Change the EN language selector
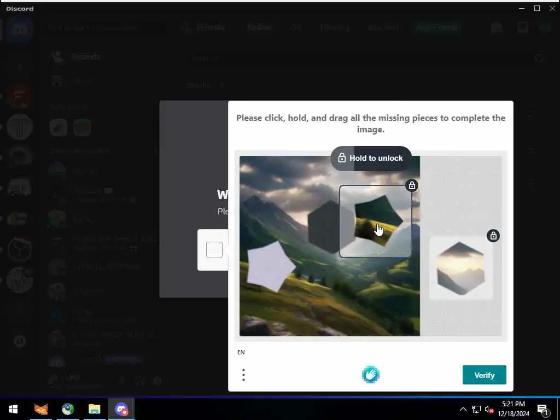The height and width of the screenshot is (420, 560). coord(241,352)
